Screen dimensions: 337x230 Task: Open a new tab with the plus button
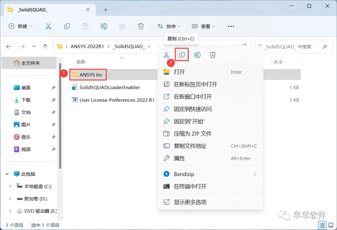click(106, 10)
